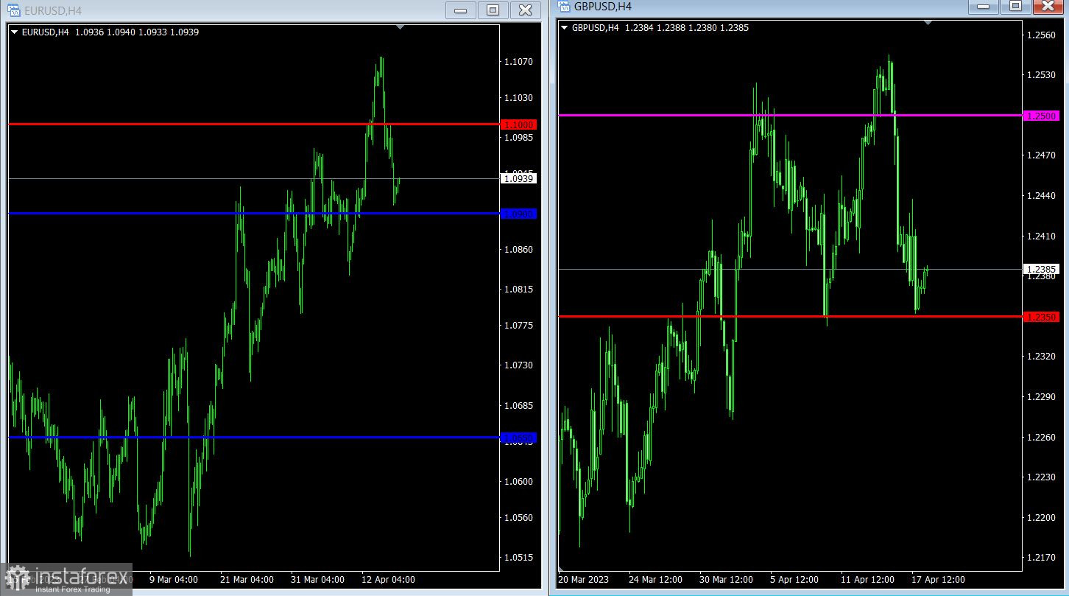
Task: Click the 1.2260 level on GBPUSD price scale
Action: coord(1041,438)
